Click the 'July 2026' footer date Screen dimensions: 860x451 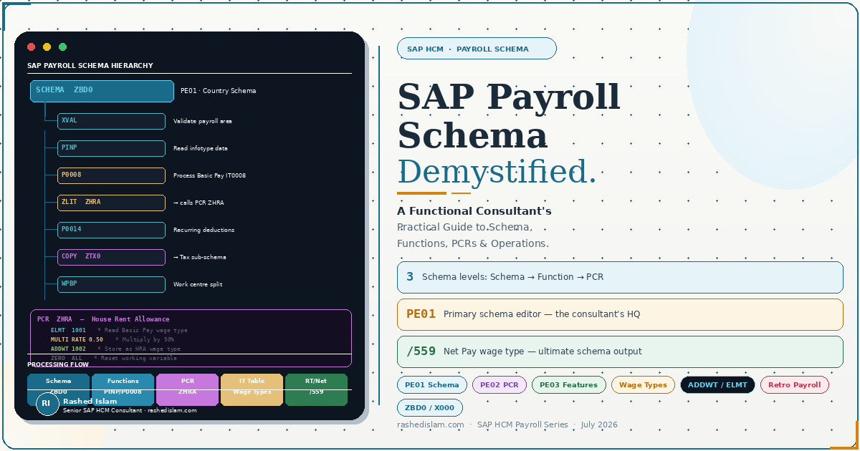pos(599,425)
